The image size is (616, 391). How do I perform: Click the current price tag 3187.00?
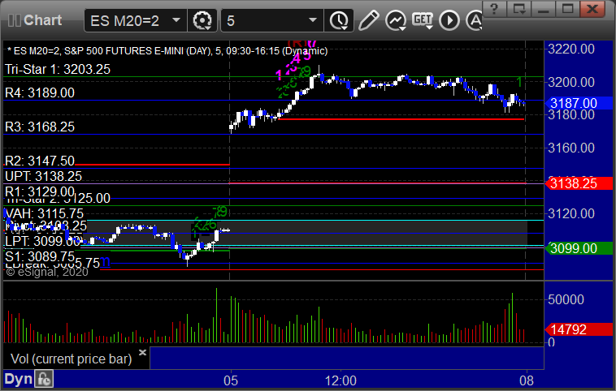tap(579, 103)
